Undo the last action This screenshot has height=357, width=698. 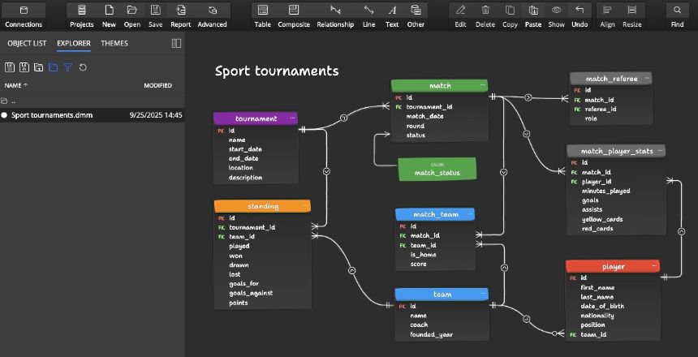(x=580, y=16)
